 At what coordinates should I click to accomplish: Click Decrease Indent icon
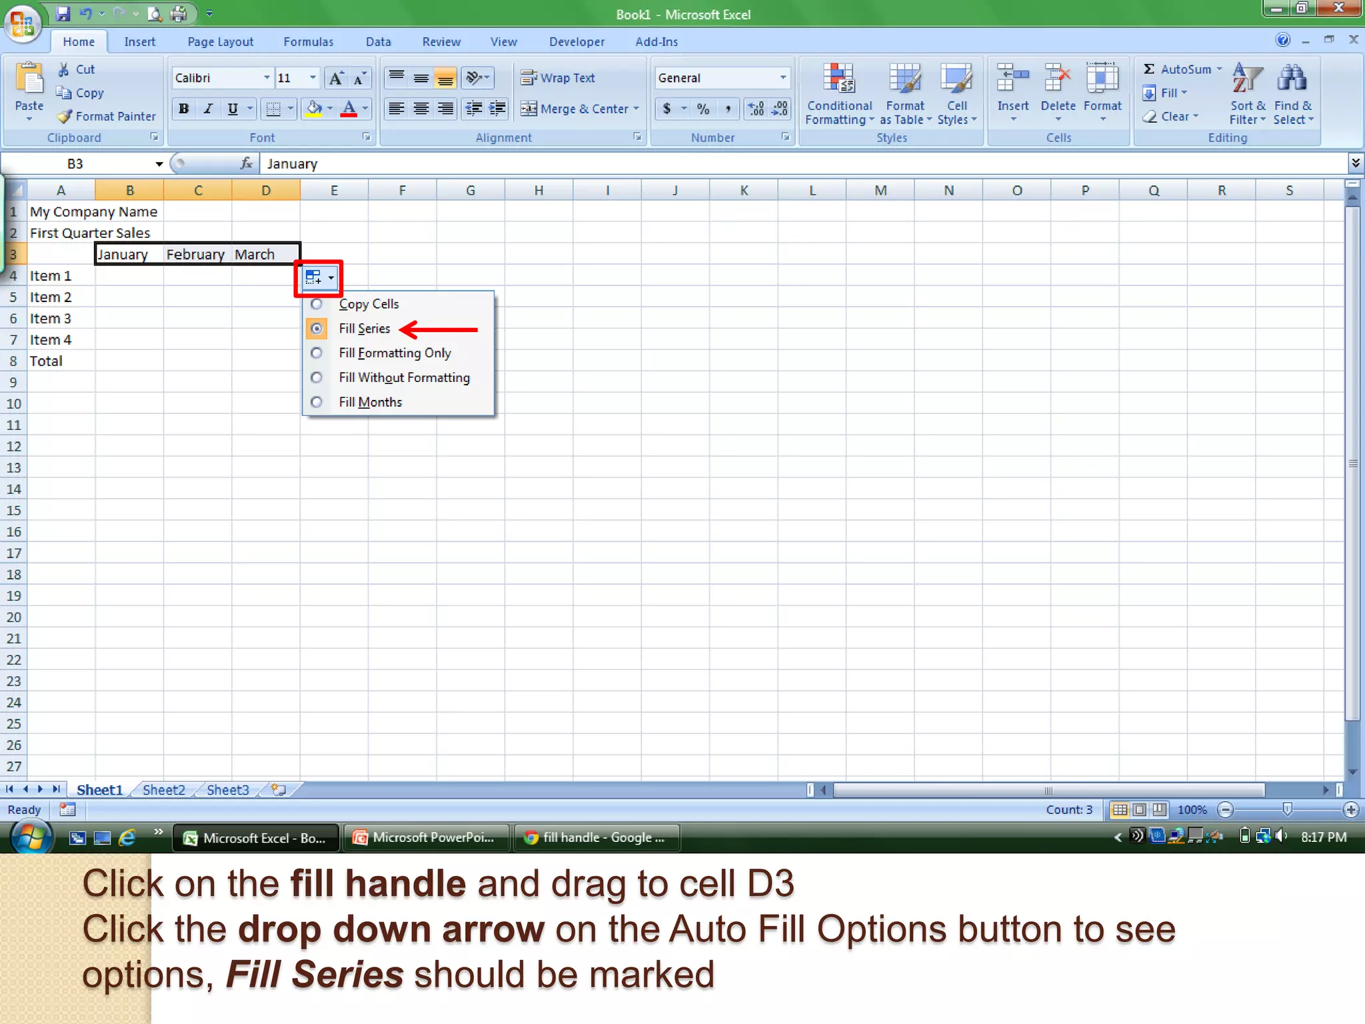[x=473, y=109]
